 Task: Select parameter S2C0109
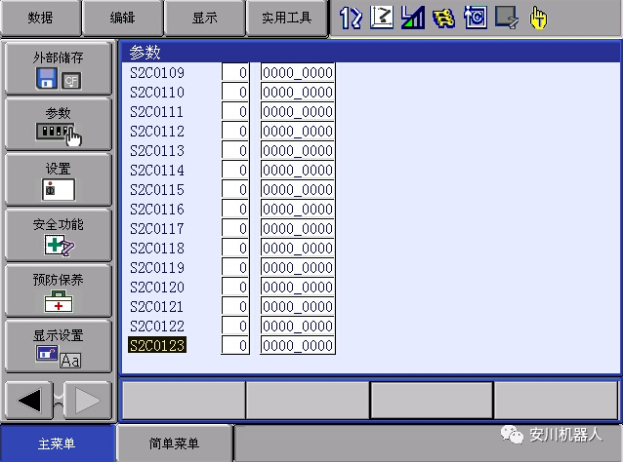[157, 72]
